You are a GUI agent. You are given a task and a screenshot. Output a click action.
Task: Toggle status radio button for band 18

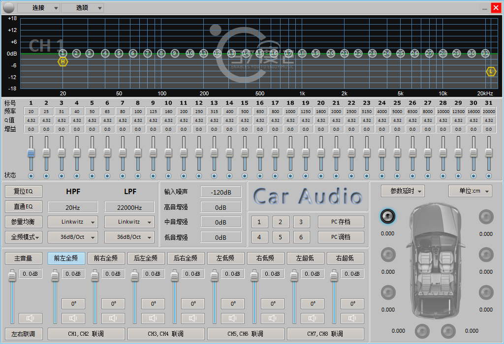tap(290, 176)
